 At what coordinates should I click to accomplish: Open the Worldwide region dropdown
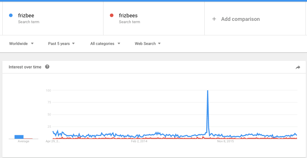(x=21, y=44)
